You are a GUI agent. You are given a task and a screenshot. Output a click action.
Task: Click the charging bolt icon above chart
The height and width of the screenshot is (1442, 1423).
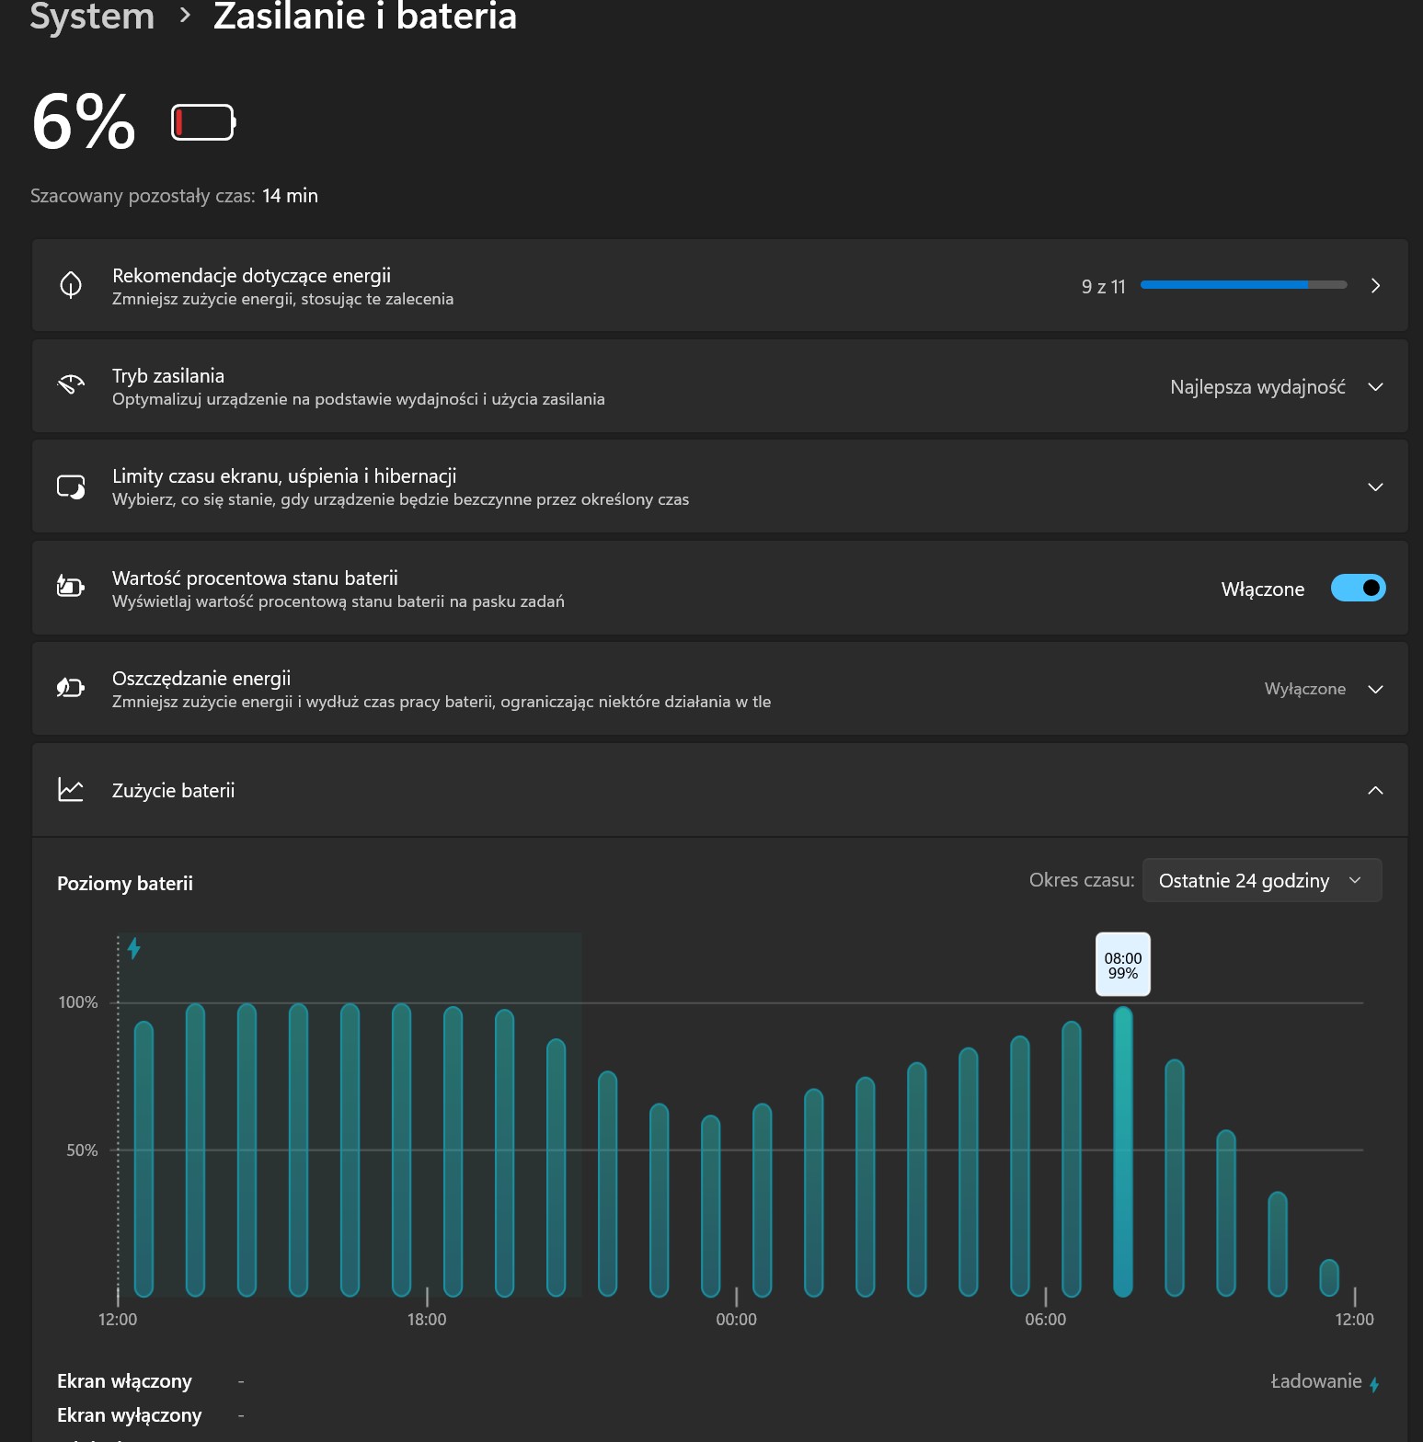(134, 948)
